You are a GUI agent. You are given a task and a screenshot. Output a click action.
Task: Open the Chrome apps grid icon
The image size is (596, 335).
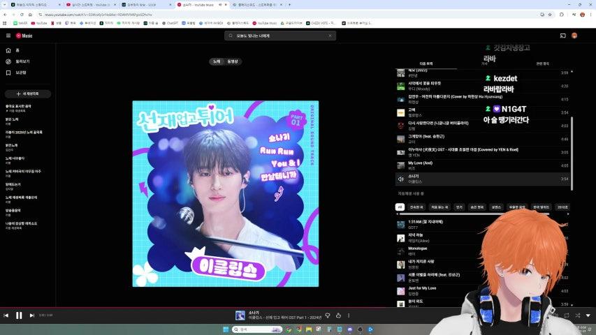tap(5, 23)
